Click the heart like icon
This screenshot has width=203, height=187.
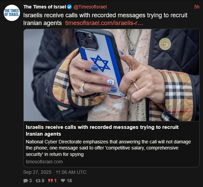coord(63,180)
